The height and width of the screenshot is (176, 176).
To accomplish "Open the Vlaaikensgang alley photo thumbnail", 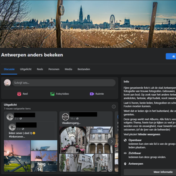I will 73,140.
